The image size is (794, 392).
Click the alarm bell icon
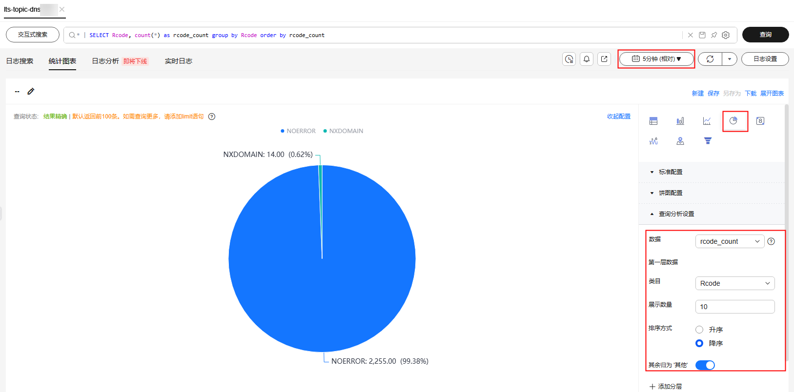pos(587,59)
